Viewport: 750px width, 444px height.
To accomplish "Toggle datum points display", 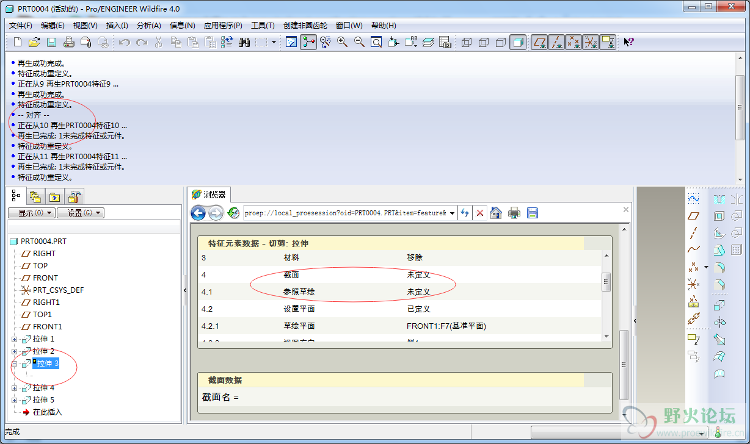I will pos(573,42).
